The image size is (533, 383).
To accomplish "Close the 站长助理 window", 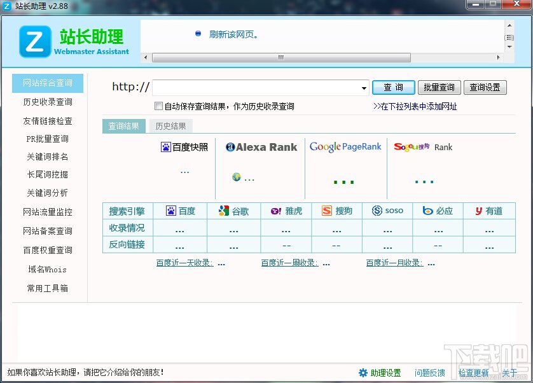I will click(516, 4).
